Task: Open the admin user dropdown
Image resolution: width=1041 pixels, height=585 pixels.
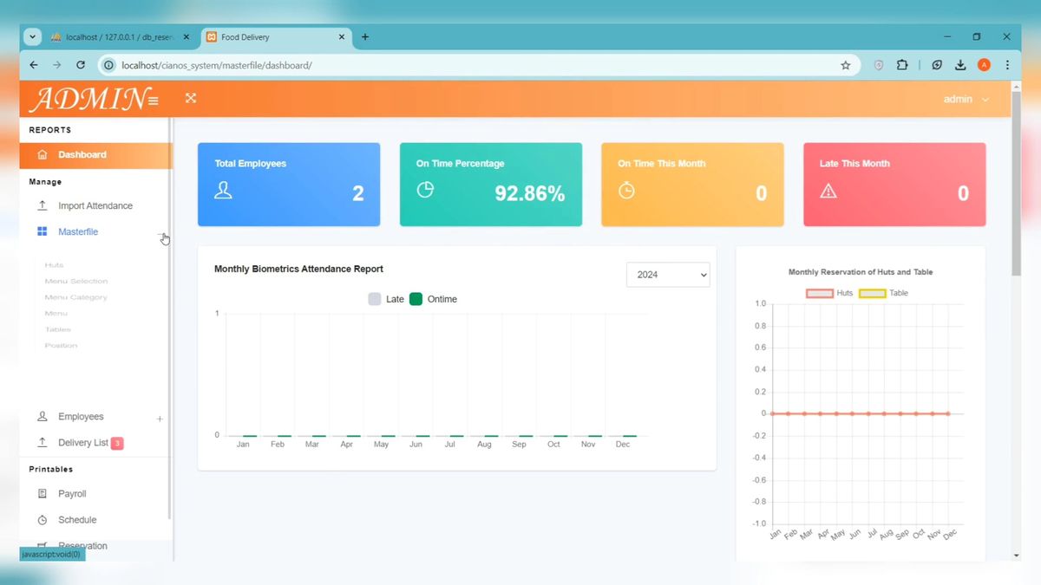Action: pyautogui.click(x=966, y=100)
